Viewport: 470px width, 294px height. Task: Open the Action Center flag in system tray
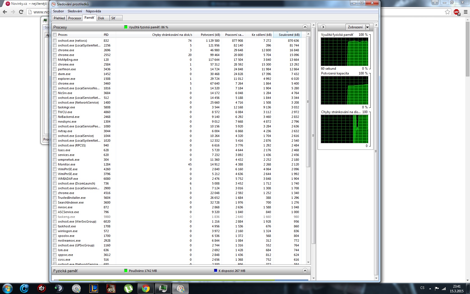tap(437, 288)
